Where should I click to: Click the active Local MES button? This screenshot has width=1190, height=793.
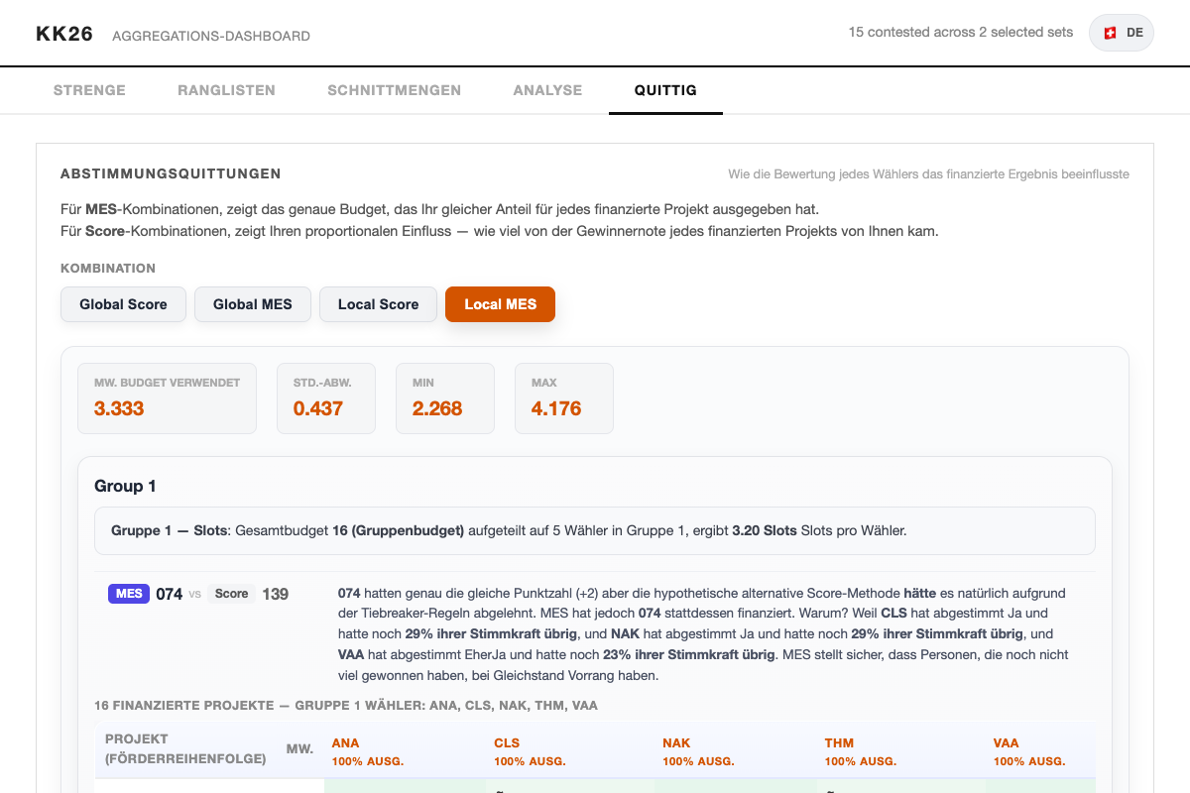pos(500,304)
